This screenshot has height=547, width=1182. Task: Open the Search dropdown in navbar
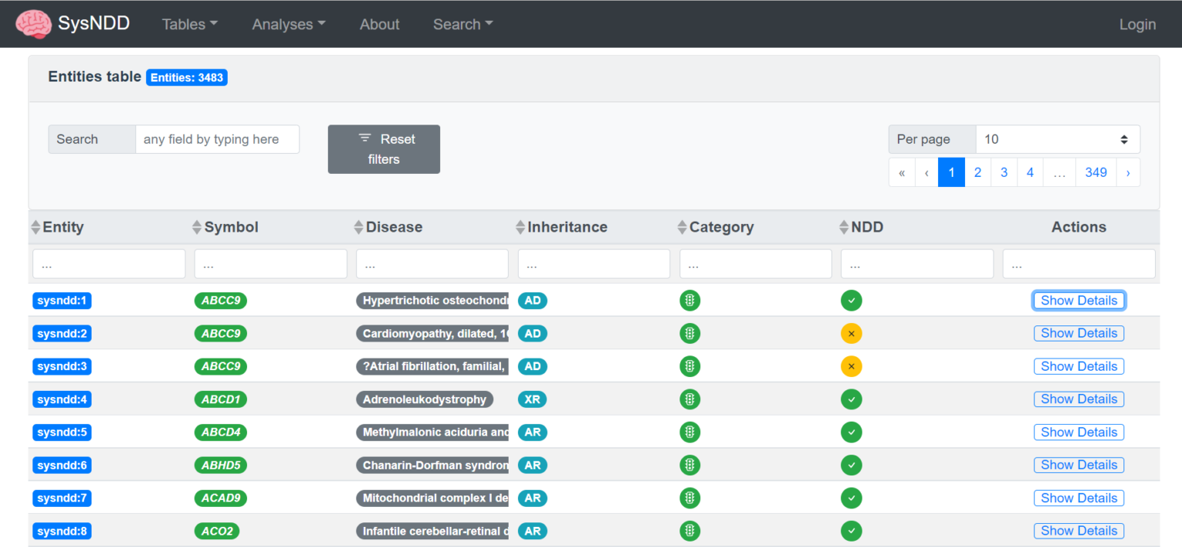462,25
